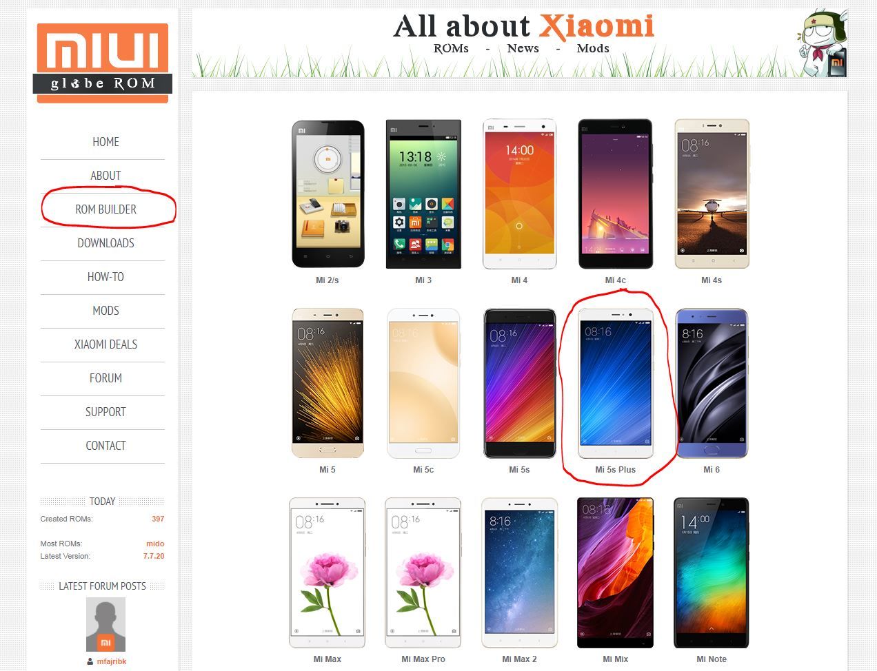This screenshot has height=671, width=877.
Task: Open the ROM BUILDER menu item
Action: 105,209
